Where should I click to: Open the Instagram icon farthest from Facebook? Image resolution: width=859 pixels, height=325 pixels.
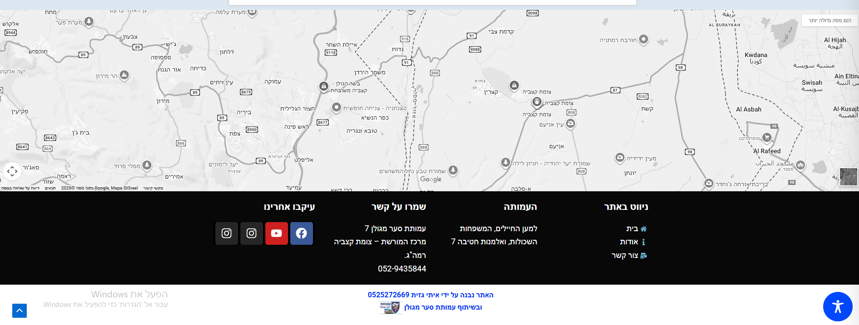point(227,233)
